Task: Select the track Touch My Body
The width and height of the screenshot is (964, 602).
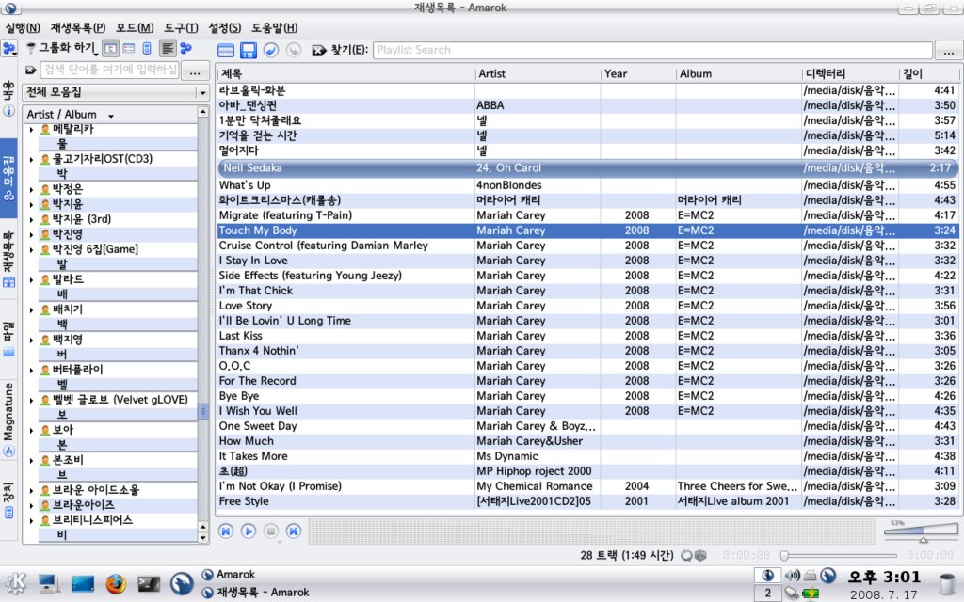Action: point(586,230)
